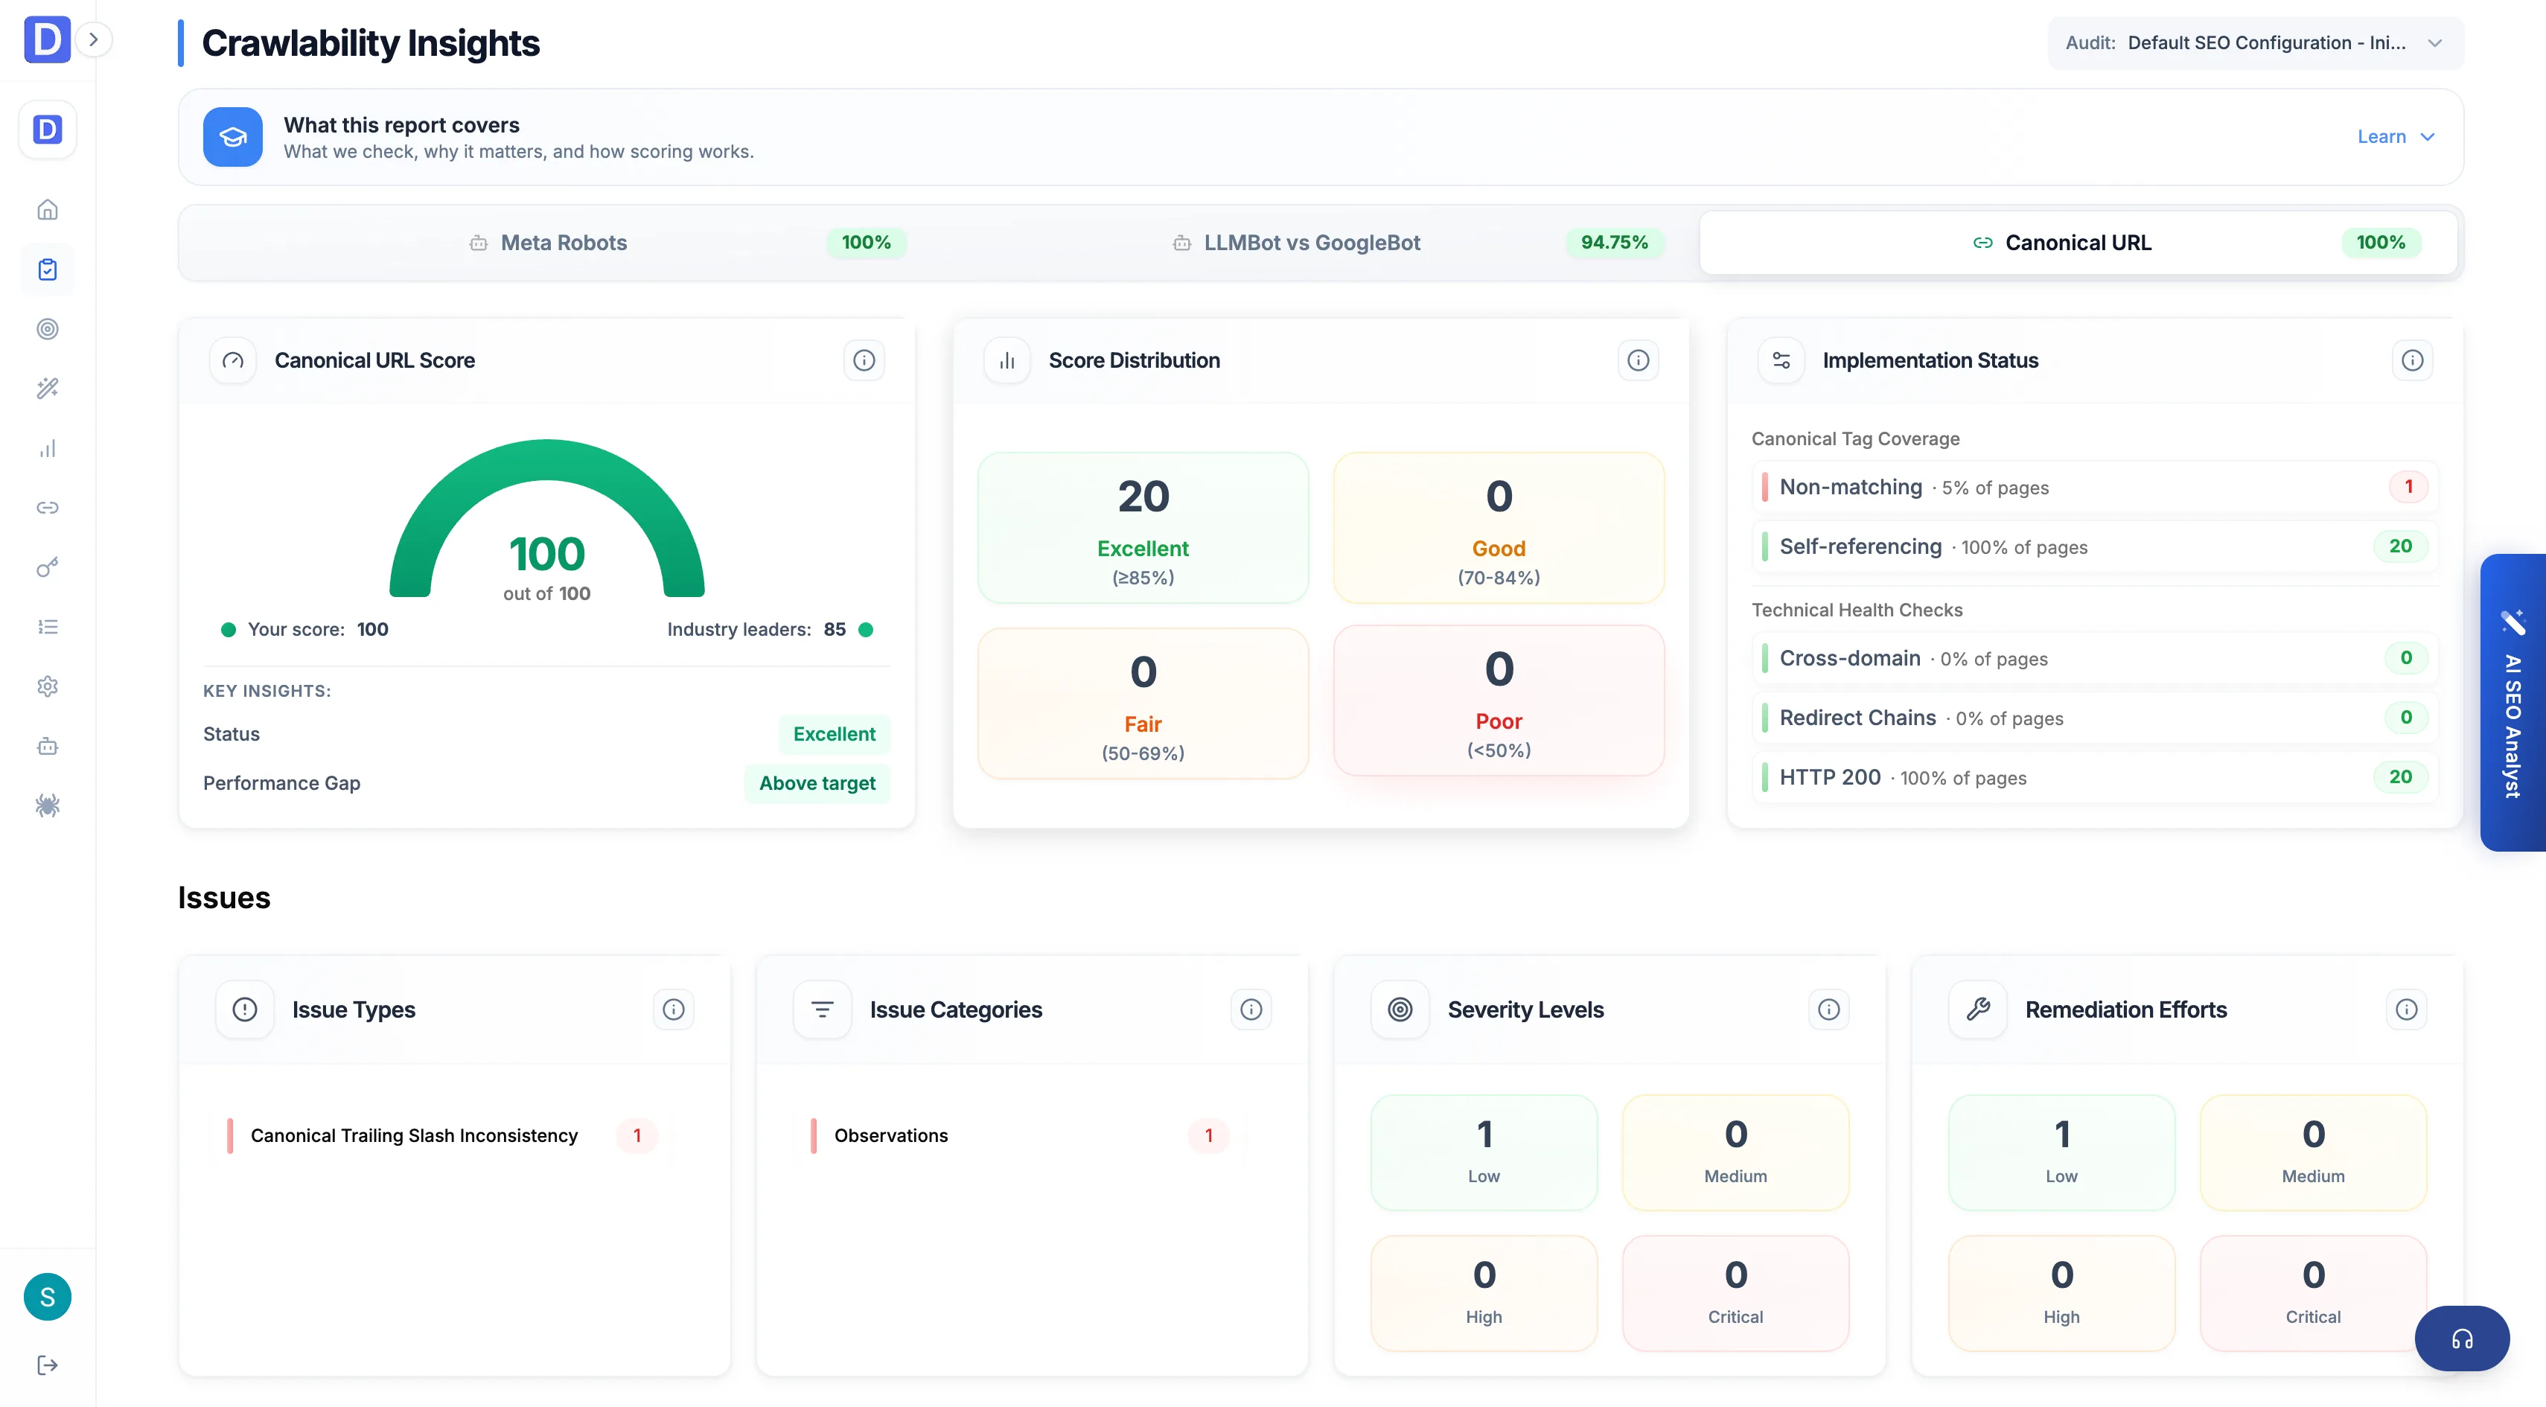The width and height of the screenshot is (2546, 1407).
Task: Show info for Issue Categories
Action: 1250,1009
